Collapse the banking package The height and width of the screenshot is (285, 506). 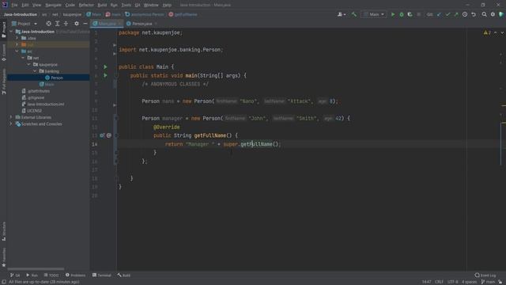(x=35, y=71)
